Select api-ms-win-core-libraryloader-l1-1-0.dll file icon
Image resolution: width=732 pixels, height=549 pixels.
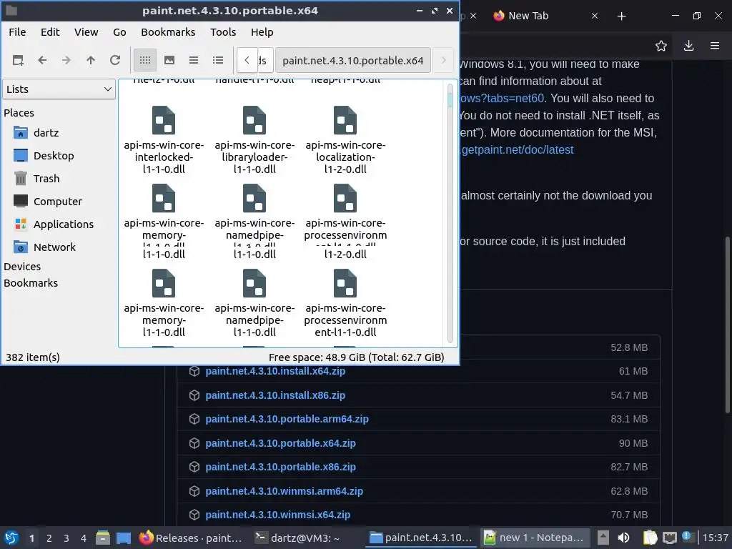254,120
